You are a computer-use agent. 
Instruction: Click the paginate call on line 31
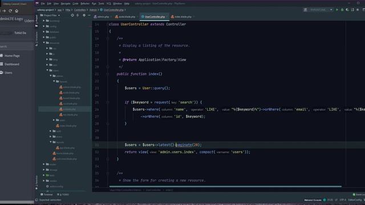(184, 145)
